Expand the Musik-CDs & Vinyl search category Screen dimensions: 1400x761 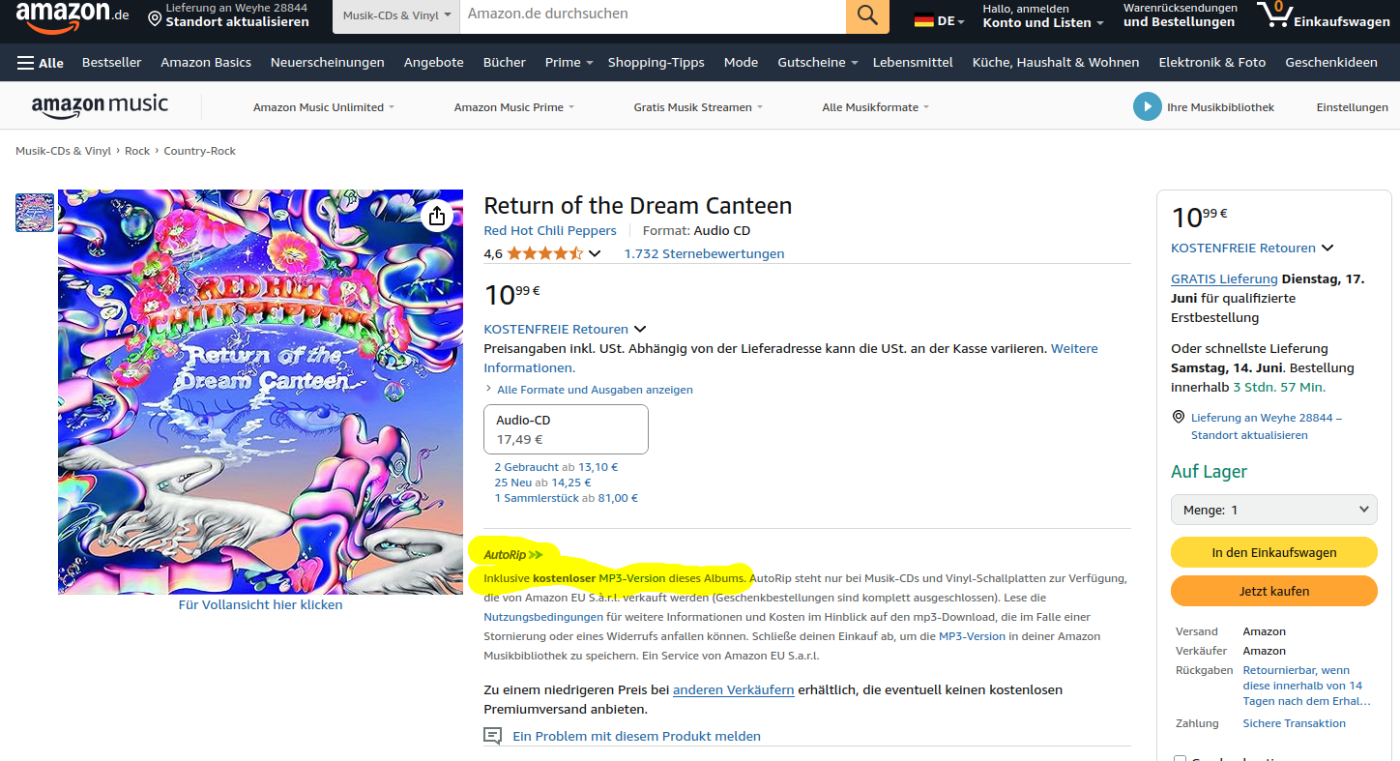click(x=396, y=16)
